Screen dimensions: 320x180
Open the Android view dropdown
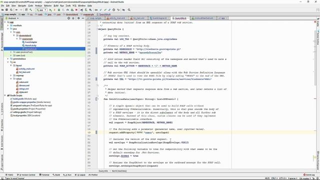click(12, 18)
